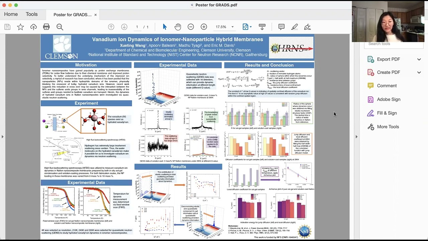Collapse the right tools pane arrow

356,137
